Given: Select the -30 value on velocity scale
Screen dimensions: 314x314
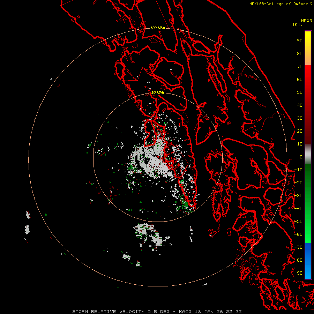Looking at the screenshot, I should coord(299,196).
